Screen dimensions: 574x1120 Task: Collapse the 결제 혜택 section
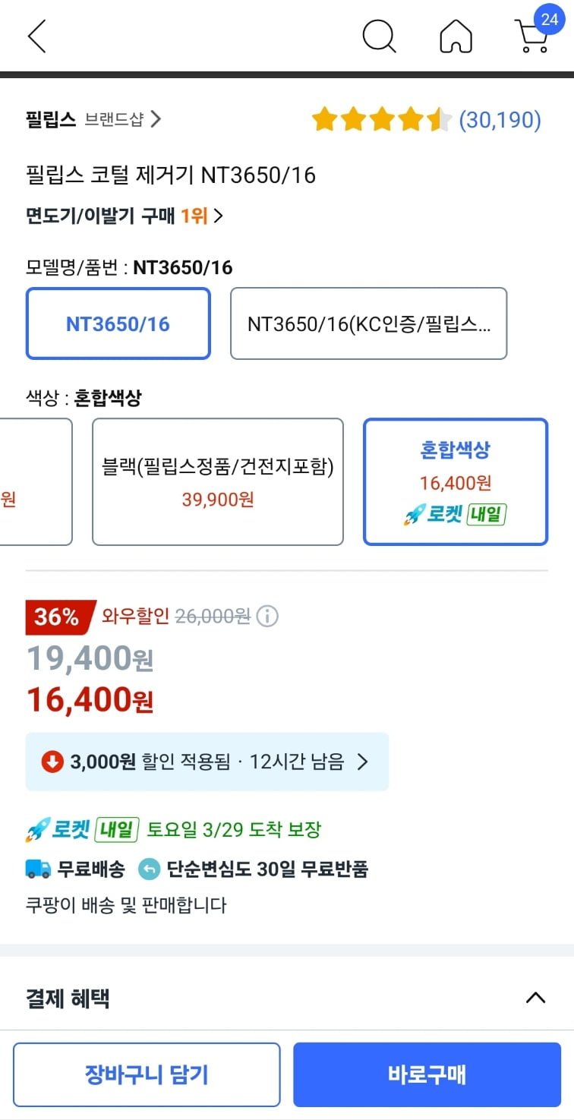tap(535, 998)
